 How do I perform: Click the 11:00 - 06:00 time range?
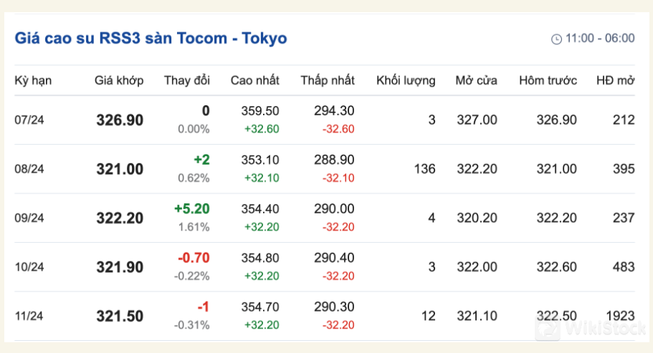click(x=599, y=39)
